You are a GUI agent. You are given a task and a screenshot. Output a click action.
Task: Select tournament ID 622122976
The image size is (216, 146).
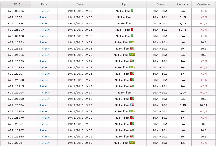coord(16,23)
